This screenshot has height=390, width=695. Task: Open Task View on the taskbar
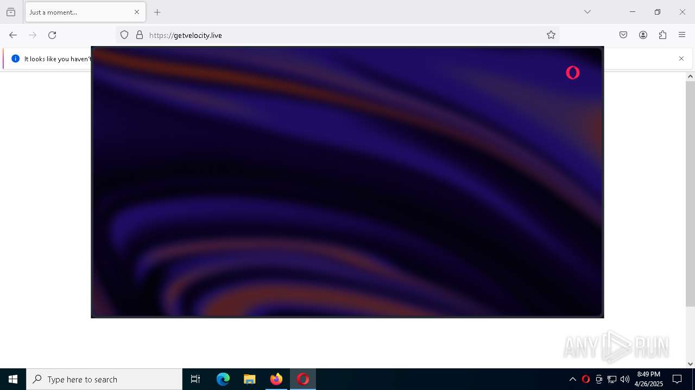195,379
